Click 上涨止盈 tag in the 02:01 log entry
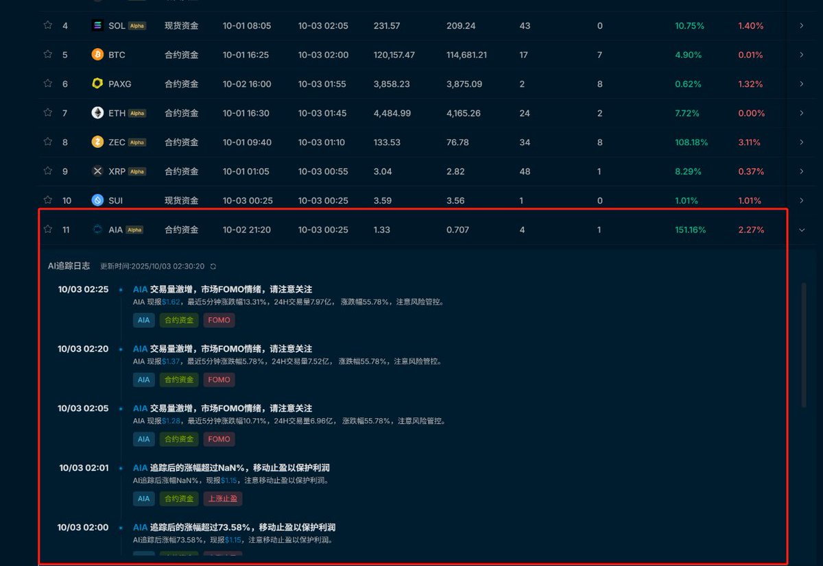The width and height of the screenshot is (823, 566). [x=223, y=499]
